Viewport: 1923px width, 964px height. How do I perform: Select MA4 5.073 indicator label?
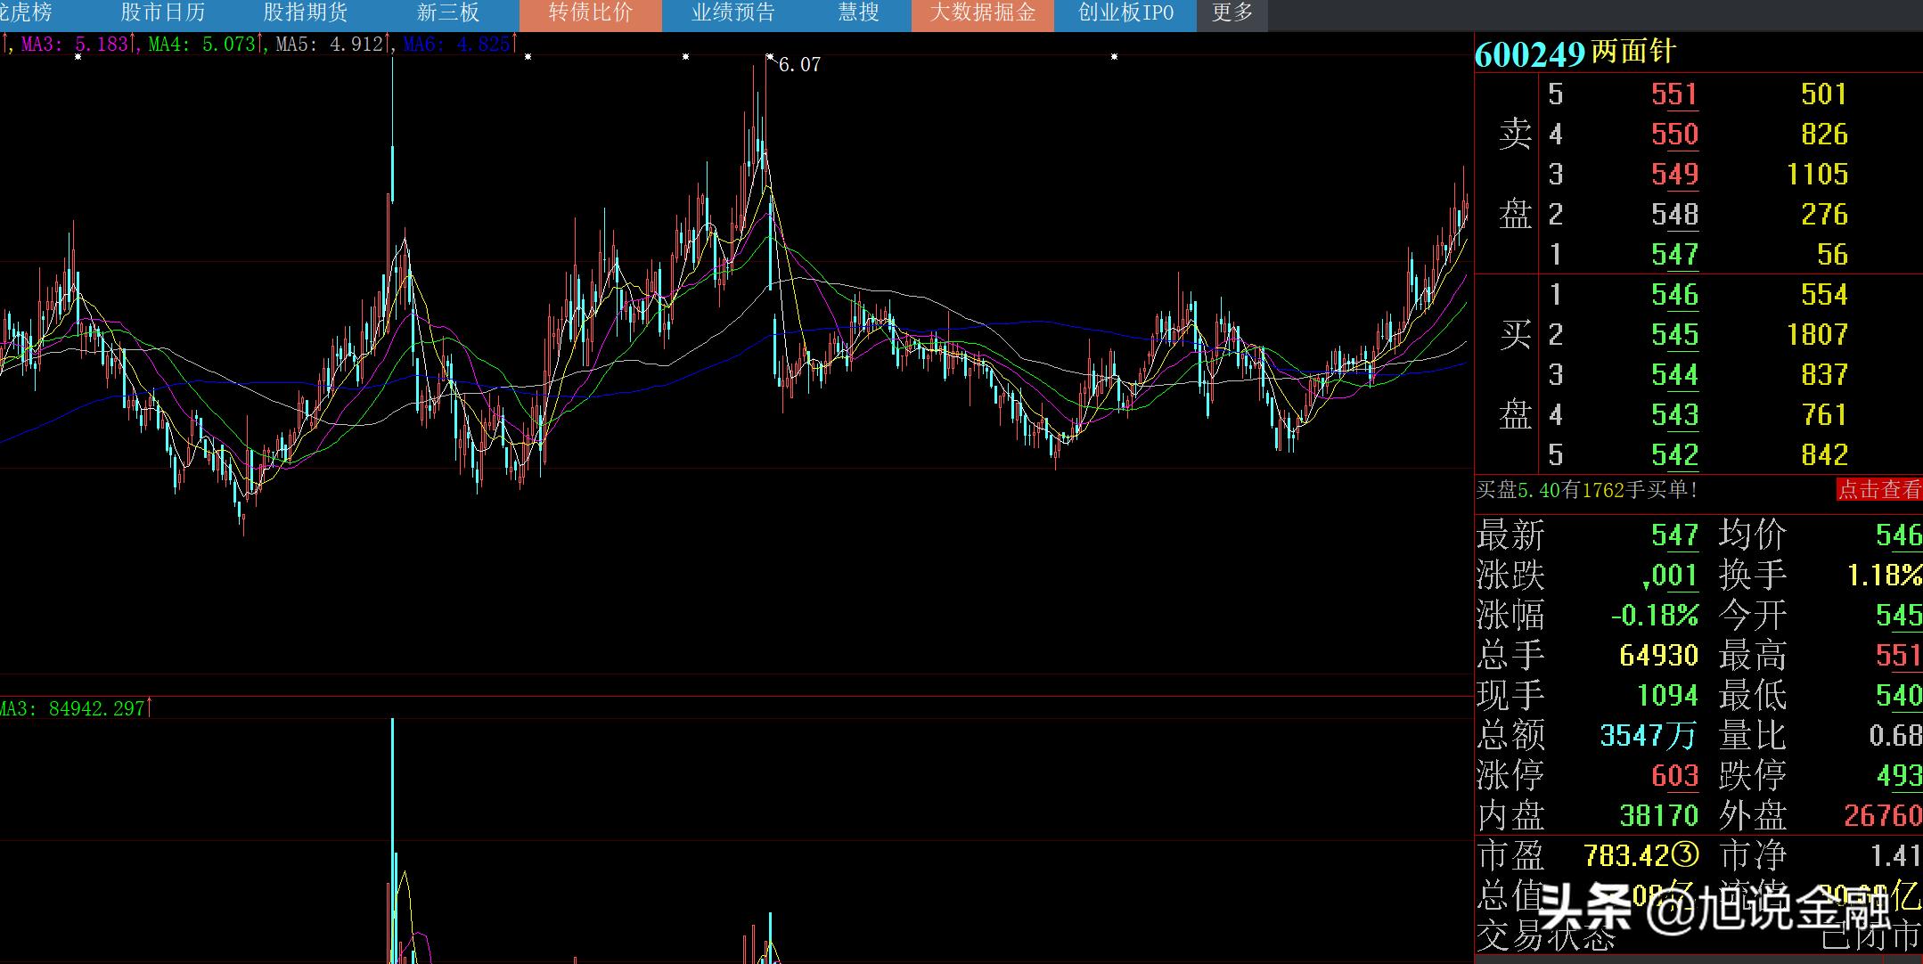pyautogui.click(x=203, y=44)
